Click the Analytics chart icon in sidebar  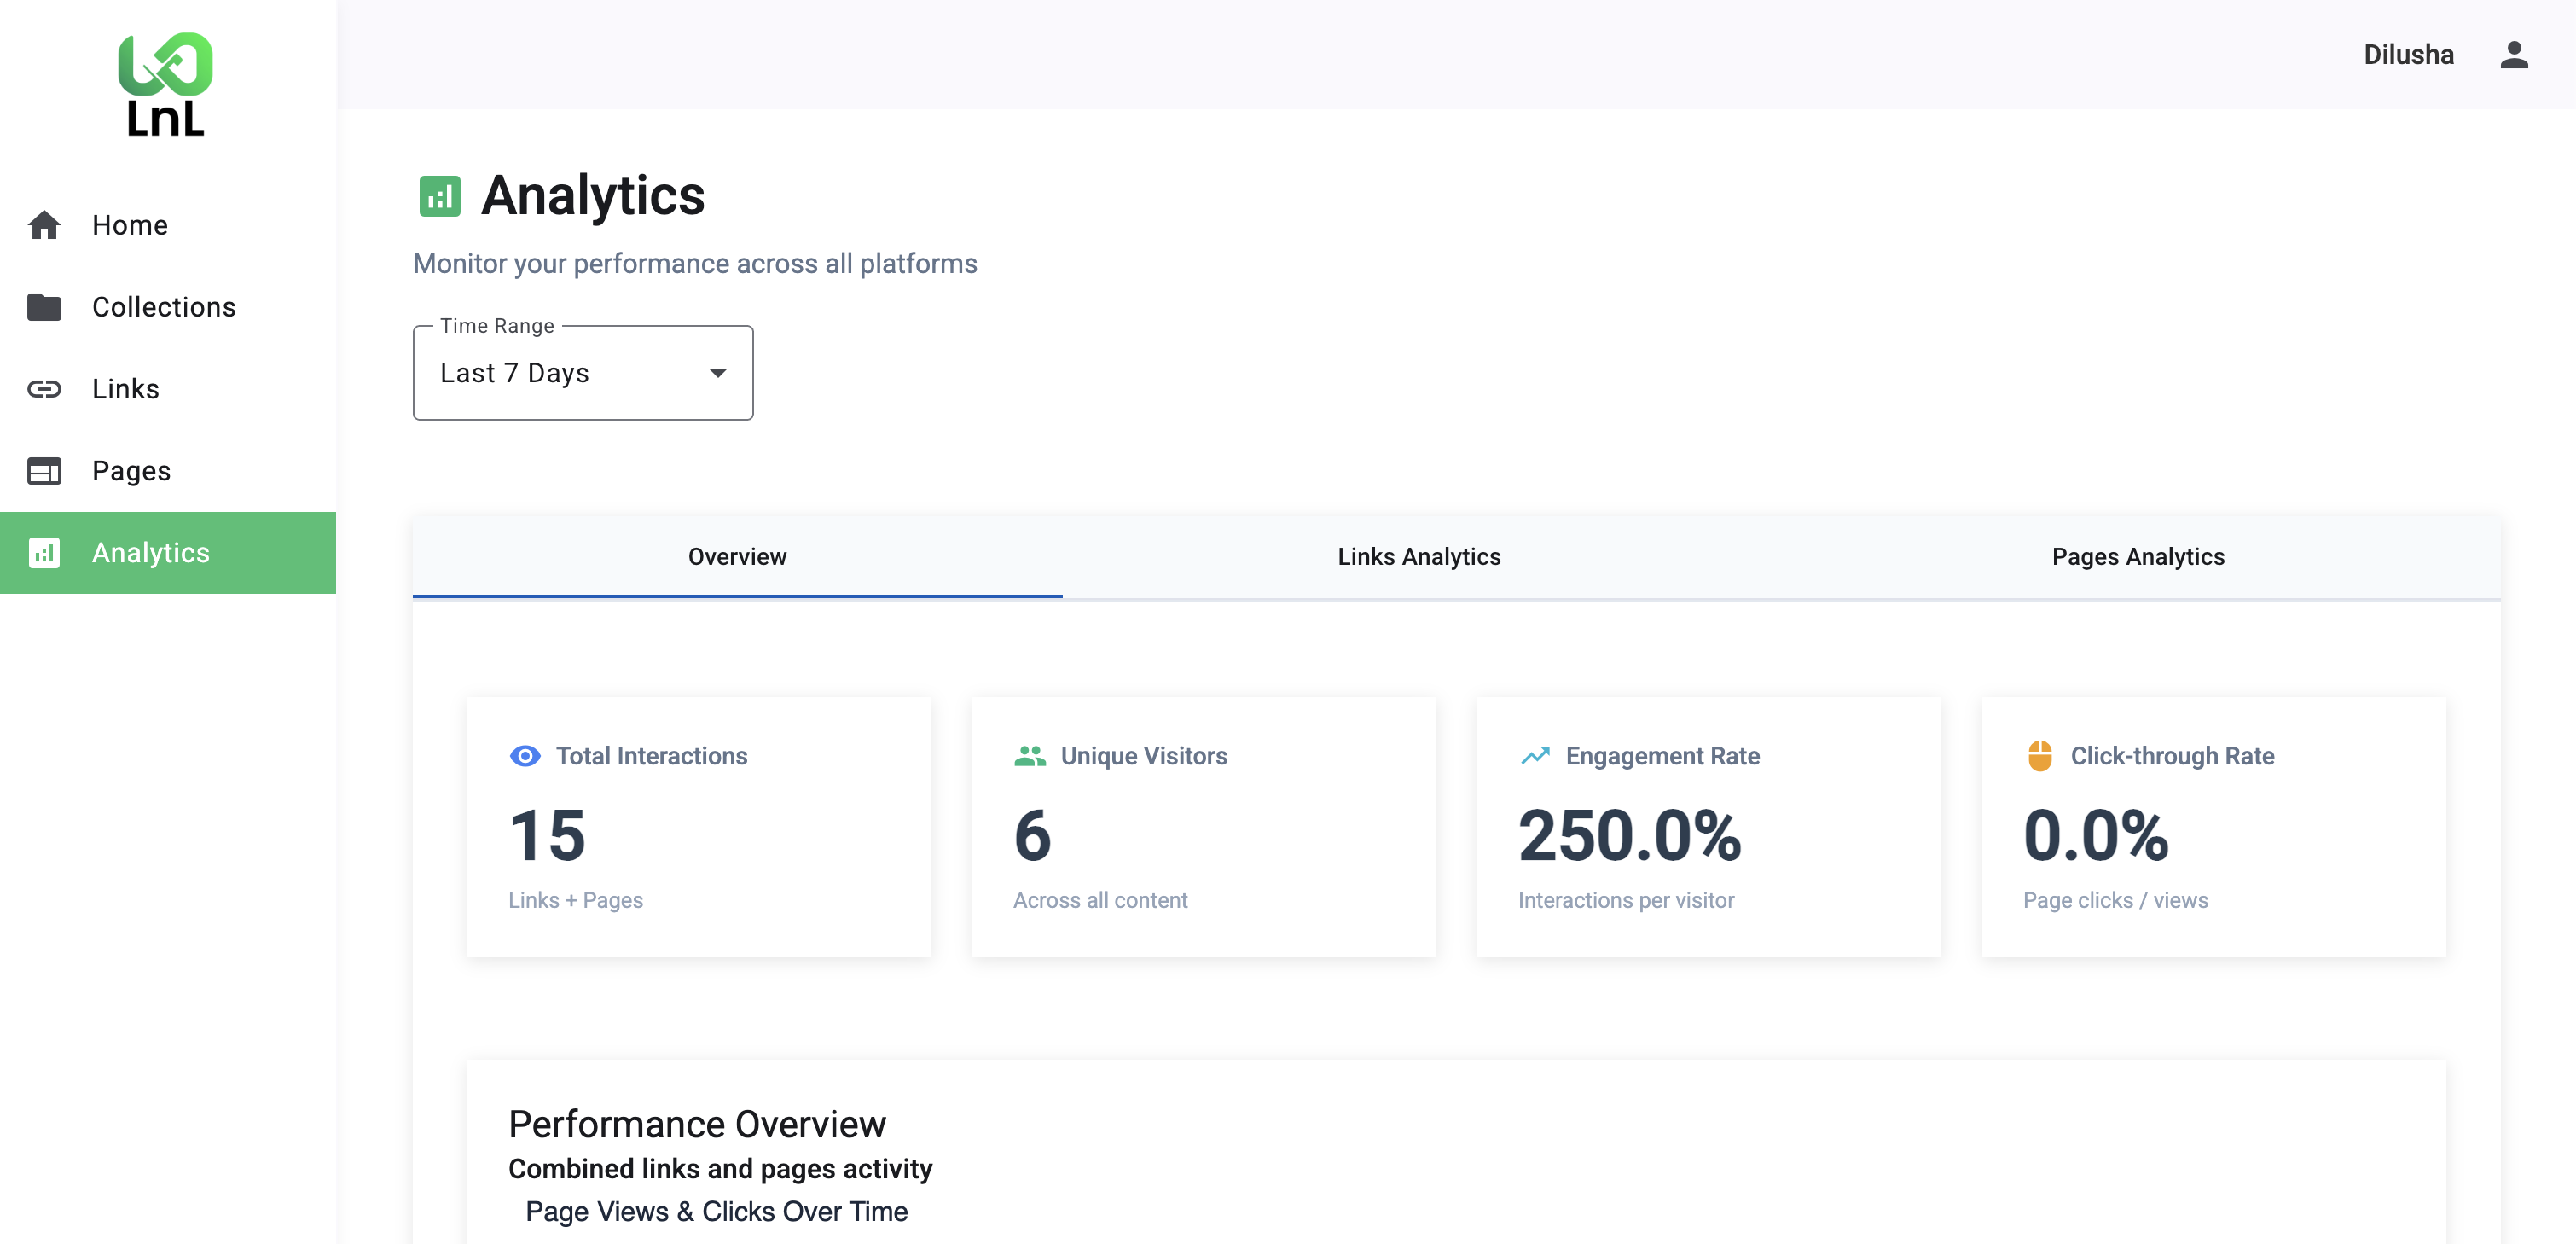(44, 553)
